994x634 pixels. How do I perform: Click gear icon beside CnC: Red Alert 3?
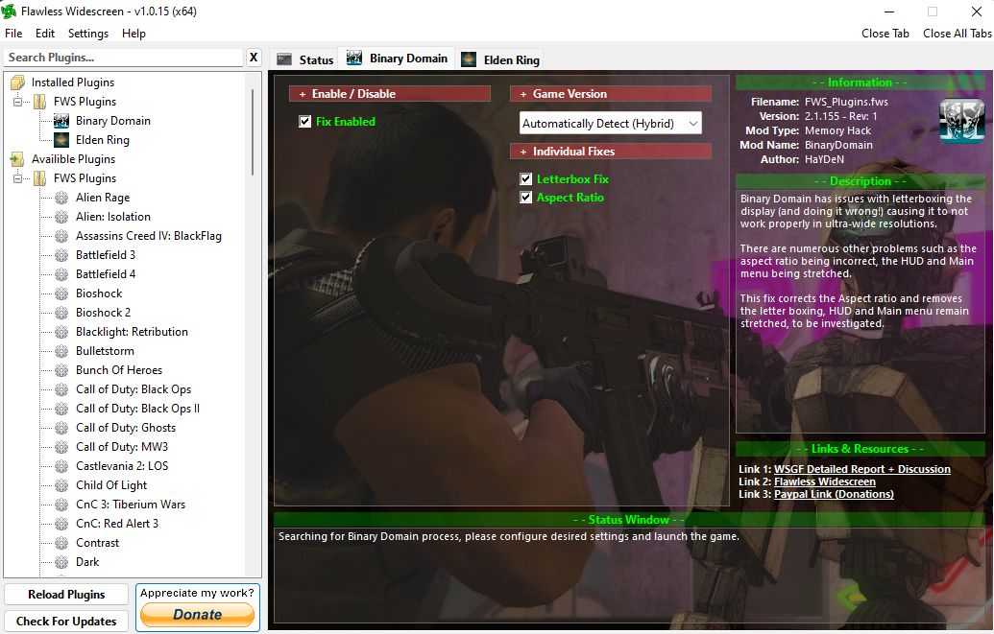pyautogui.click(x=61, y=524)
